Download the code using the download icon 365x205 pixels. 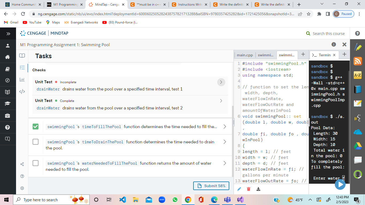[x=258, y=189]
